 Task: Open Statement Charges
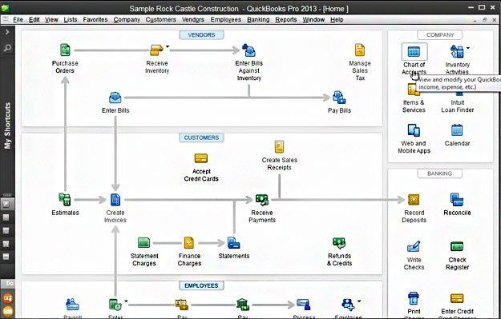143,243
